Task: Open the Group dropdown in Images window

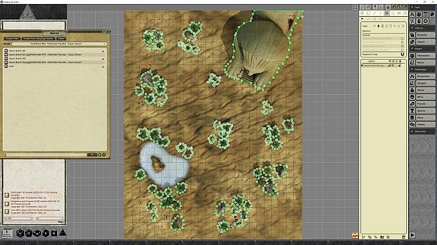Action: pos(59,44)
